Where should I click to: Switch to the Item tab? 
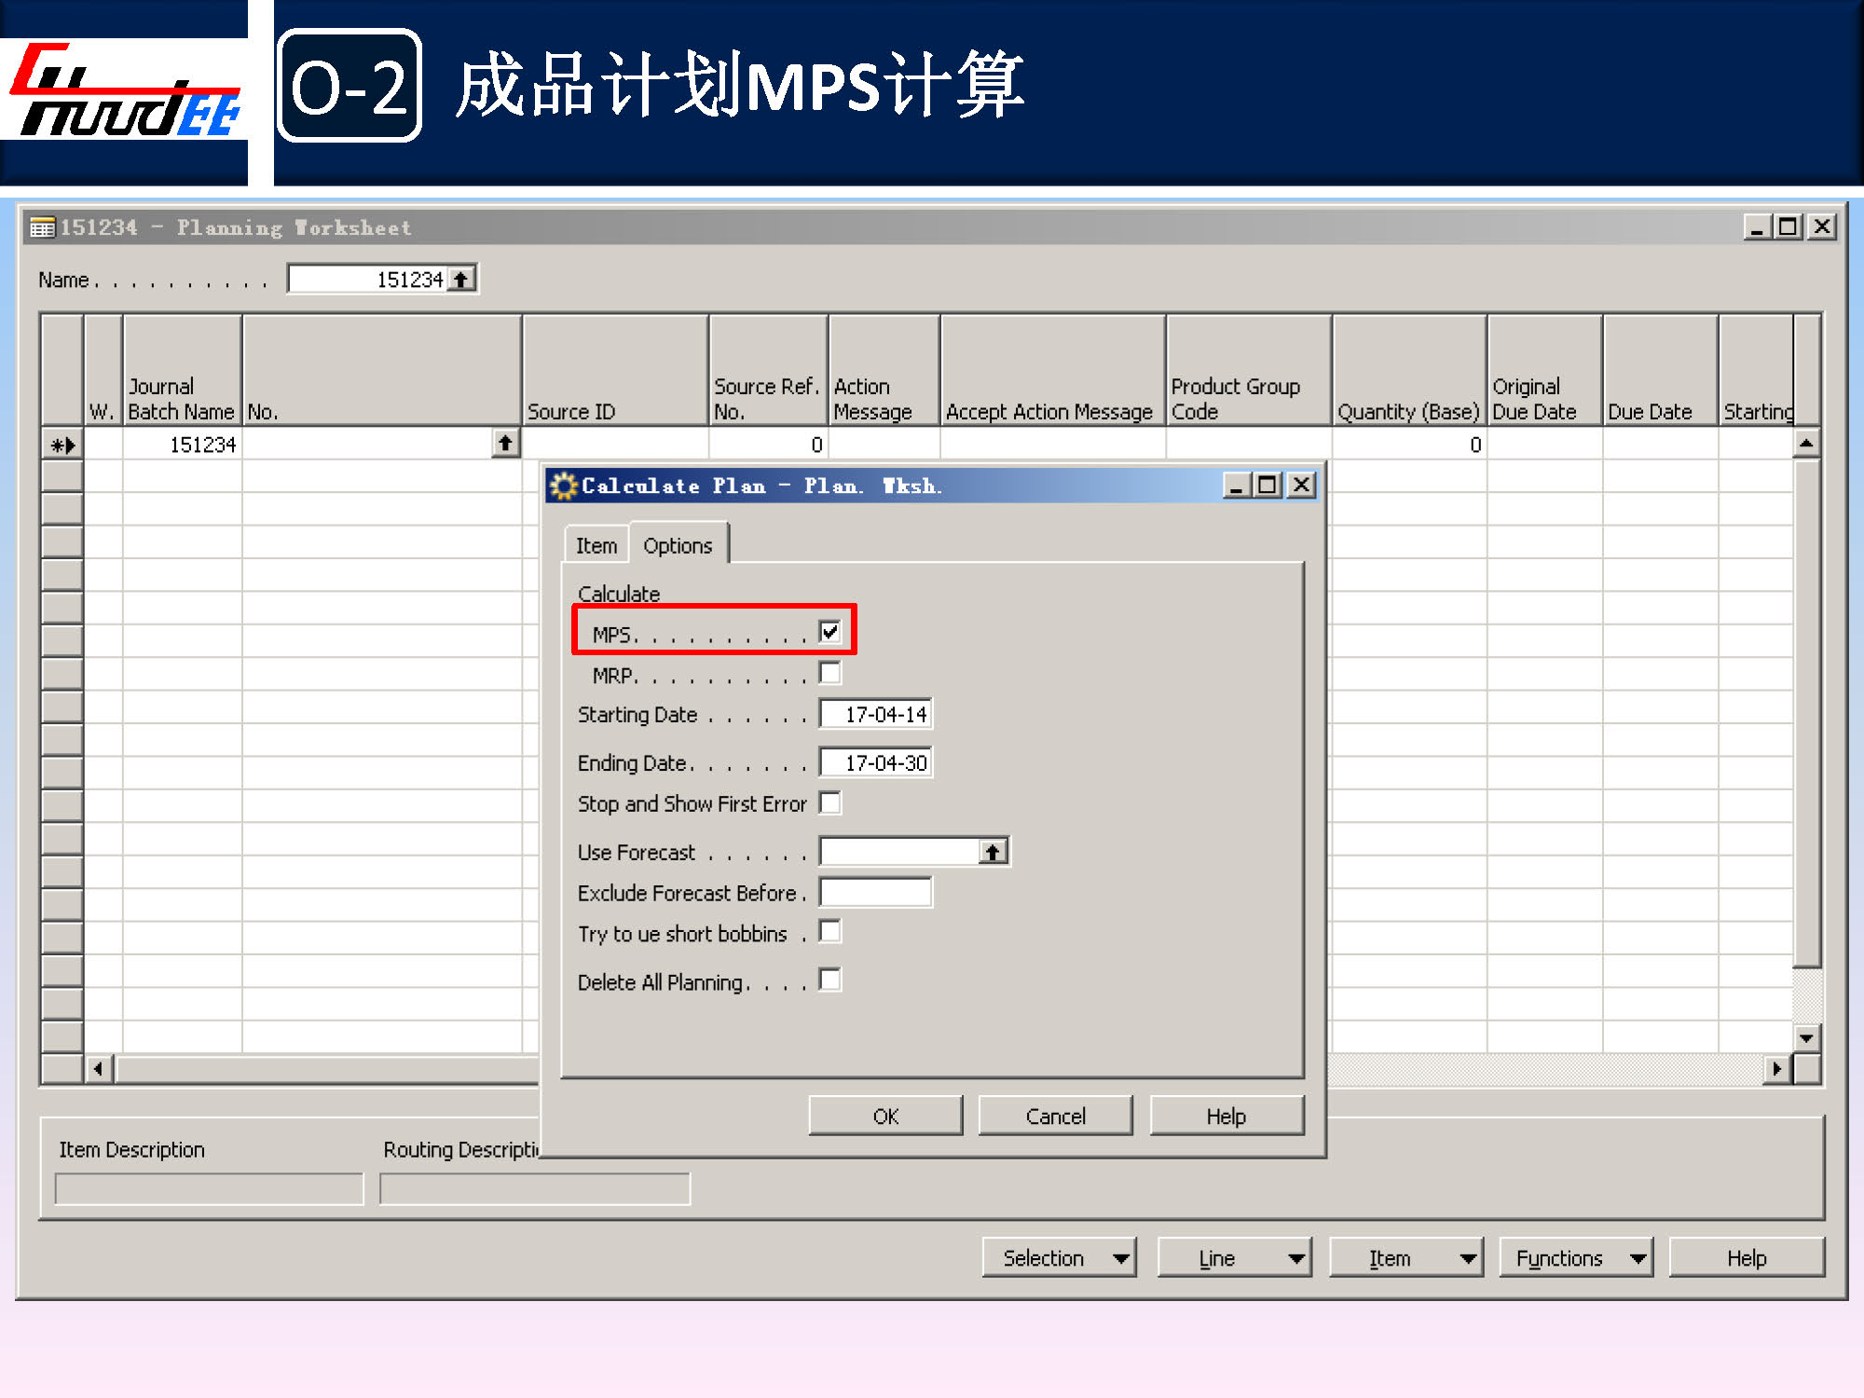pos(596,546)
